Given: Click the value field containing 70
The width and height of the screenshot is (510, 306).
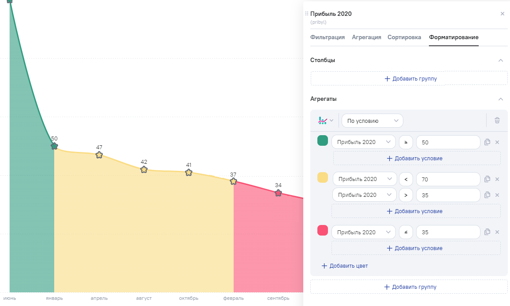Looking at the screenshot, I should click(447, 179).
